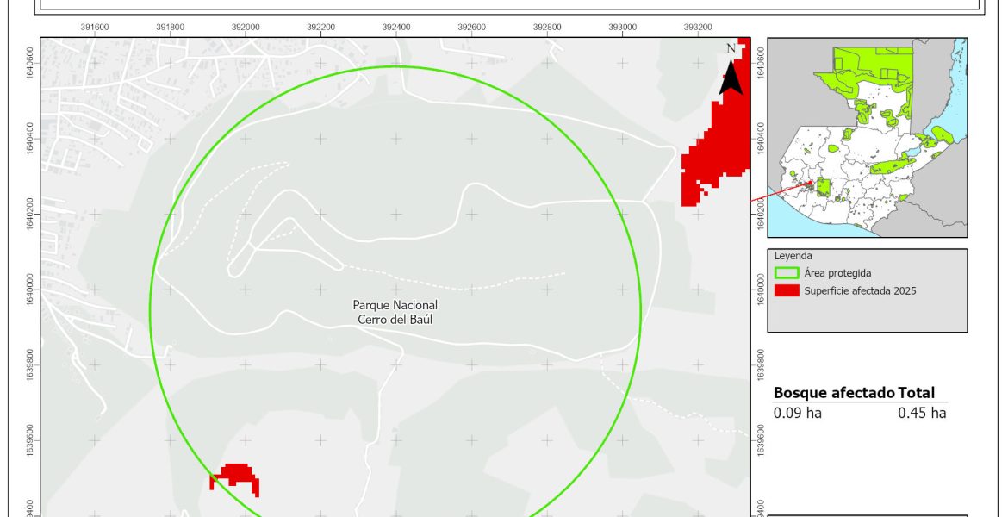Click the "Bosque afectado" table header

tap(834, 393)
